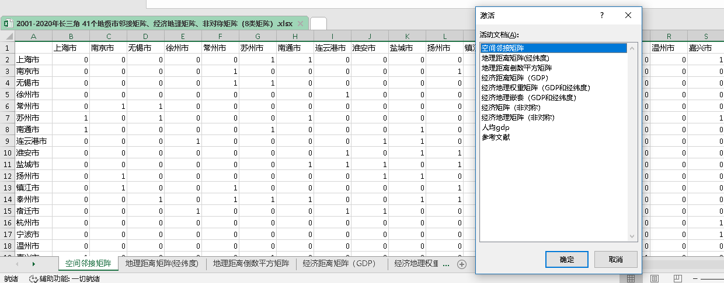Open the 经济距离矩阵（GDP）sheet tab
The height and width of the screenshot is (283, 724).
pos(342,264)
